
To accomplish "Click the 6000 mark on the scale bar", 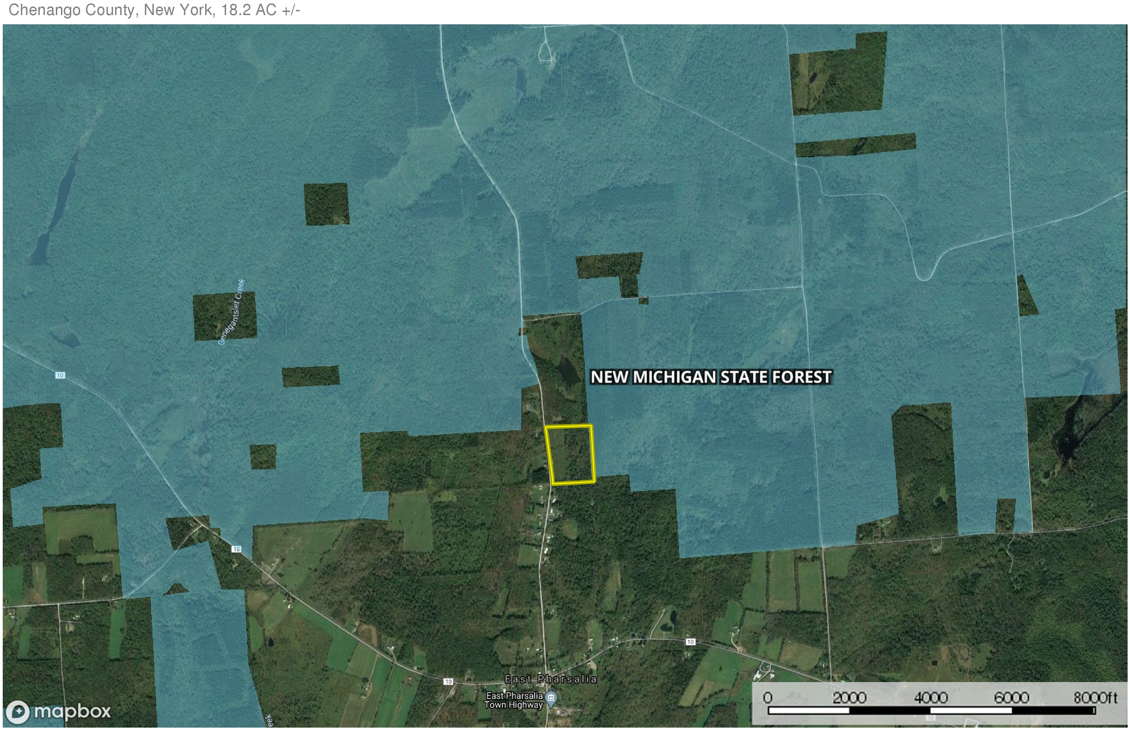I will pos(1011,698).
